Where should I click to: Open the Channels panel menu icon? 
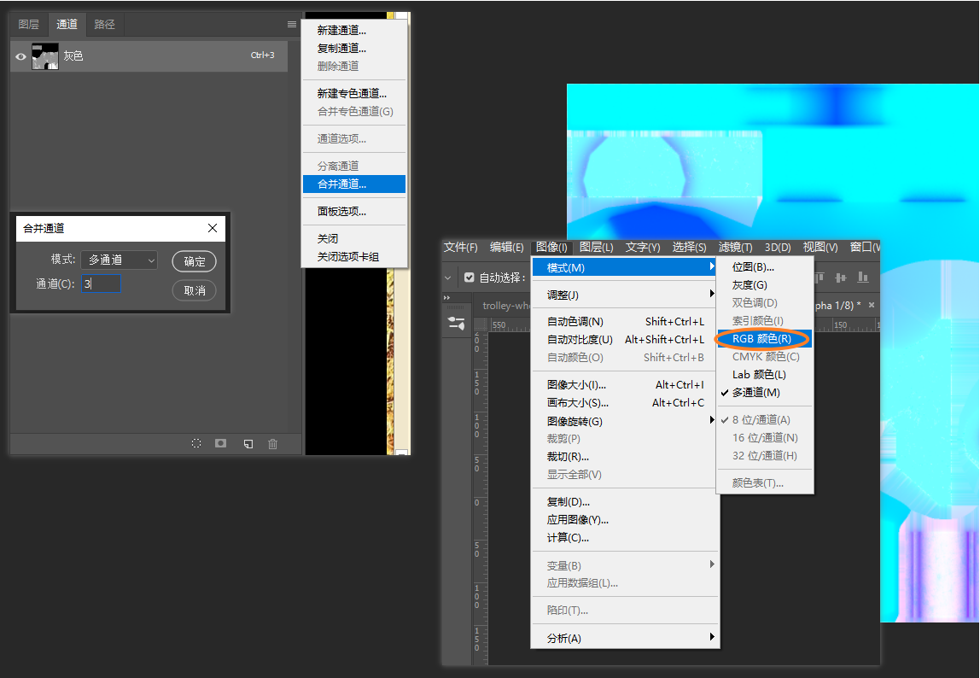click(x=291, y=24)
